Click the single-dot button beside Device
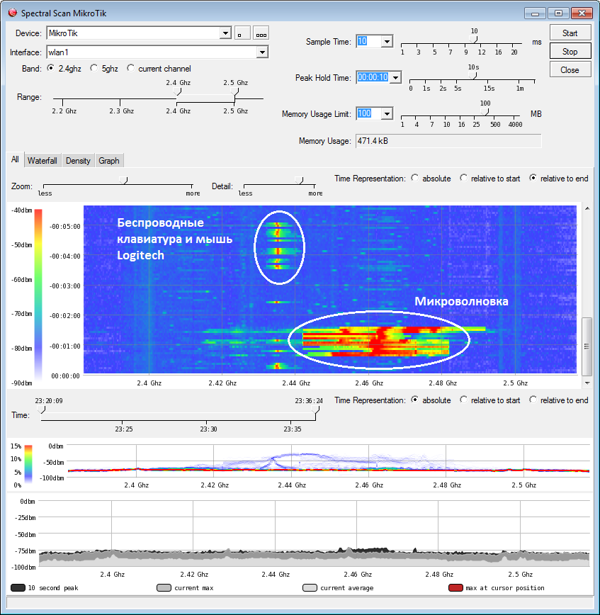 coord(242,33)
